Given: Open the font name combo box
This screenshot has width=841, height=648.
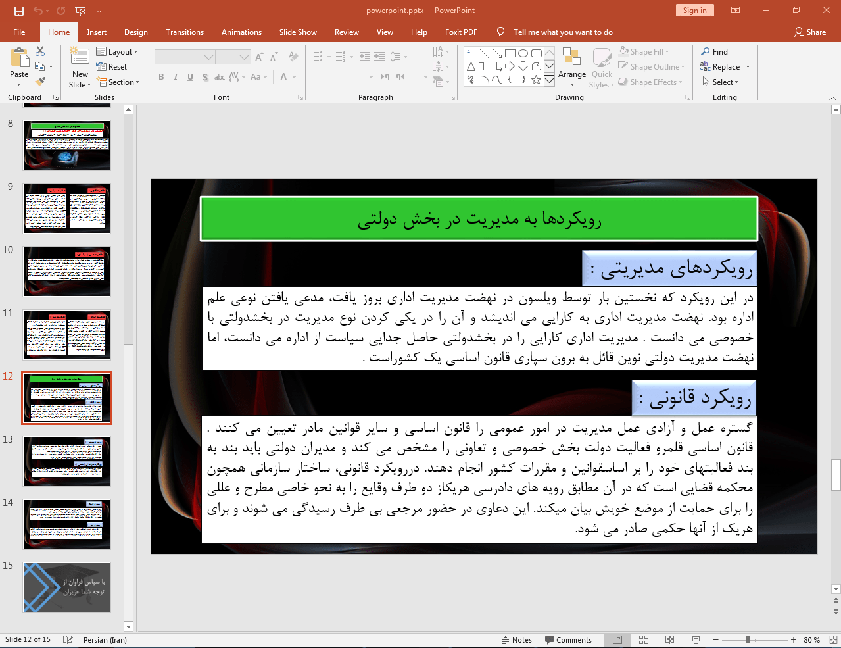Looking at the screenshot, I should tap(185, 57).
